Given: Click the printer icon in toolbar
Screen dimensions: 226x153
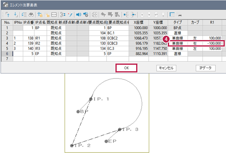Looking at the screenshot, I should pos(179,15).
